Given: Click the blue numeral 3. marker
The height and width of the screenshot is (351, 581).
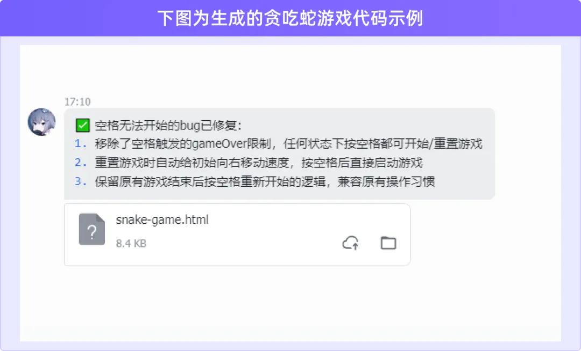Looking at the screenshot, I should click(80, 181).
